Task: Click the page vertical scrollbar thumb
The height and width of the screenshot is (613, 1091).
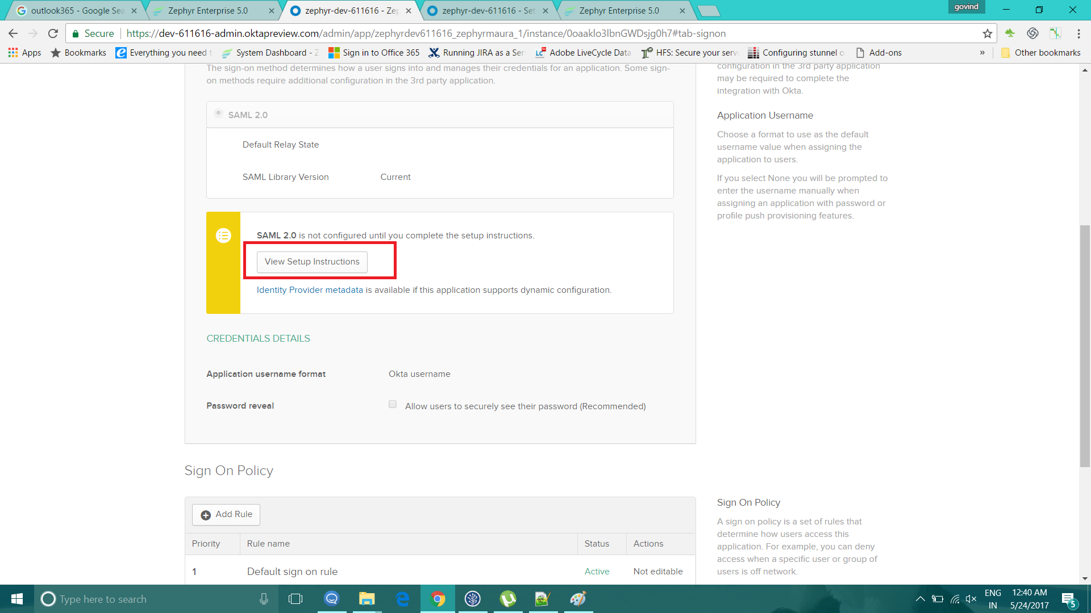Action: pos(1085,346)
